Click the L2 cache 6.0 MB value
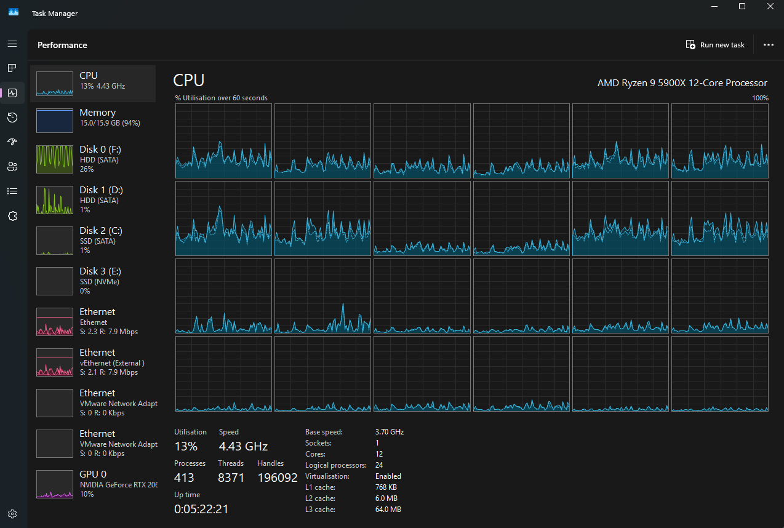 pyautogui.click(x=386, y=498)
